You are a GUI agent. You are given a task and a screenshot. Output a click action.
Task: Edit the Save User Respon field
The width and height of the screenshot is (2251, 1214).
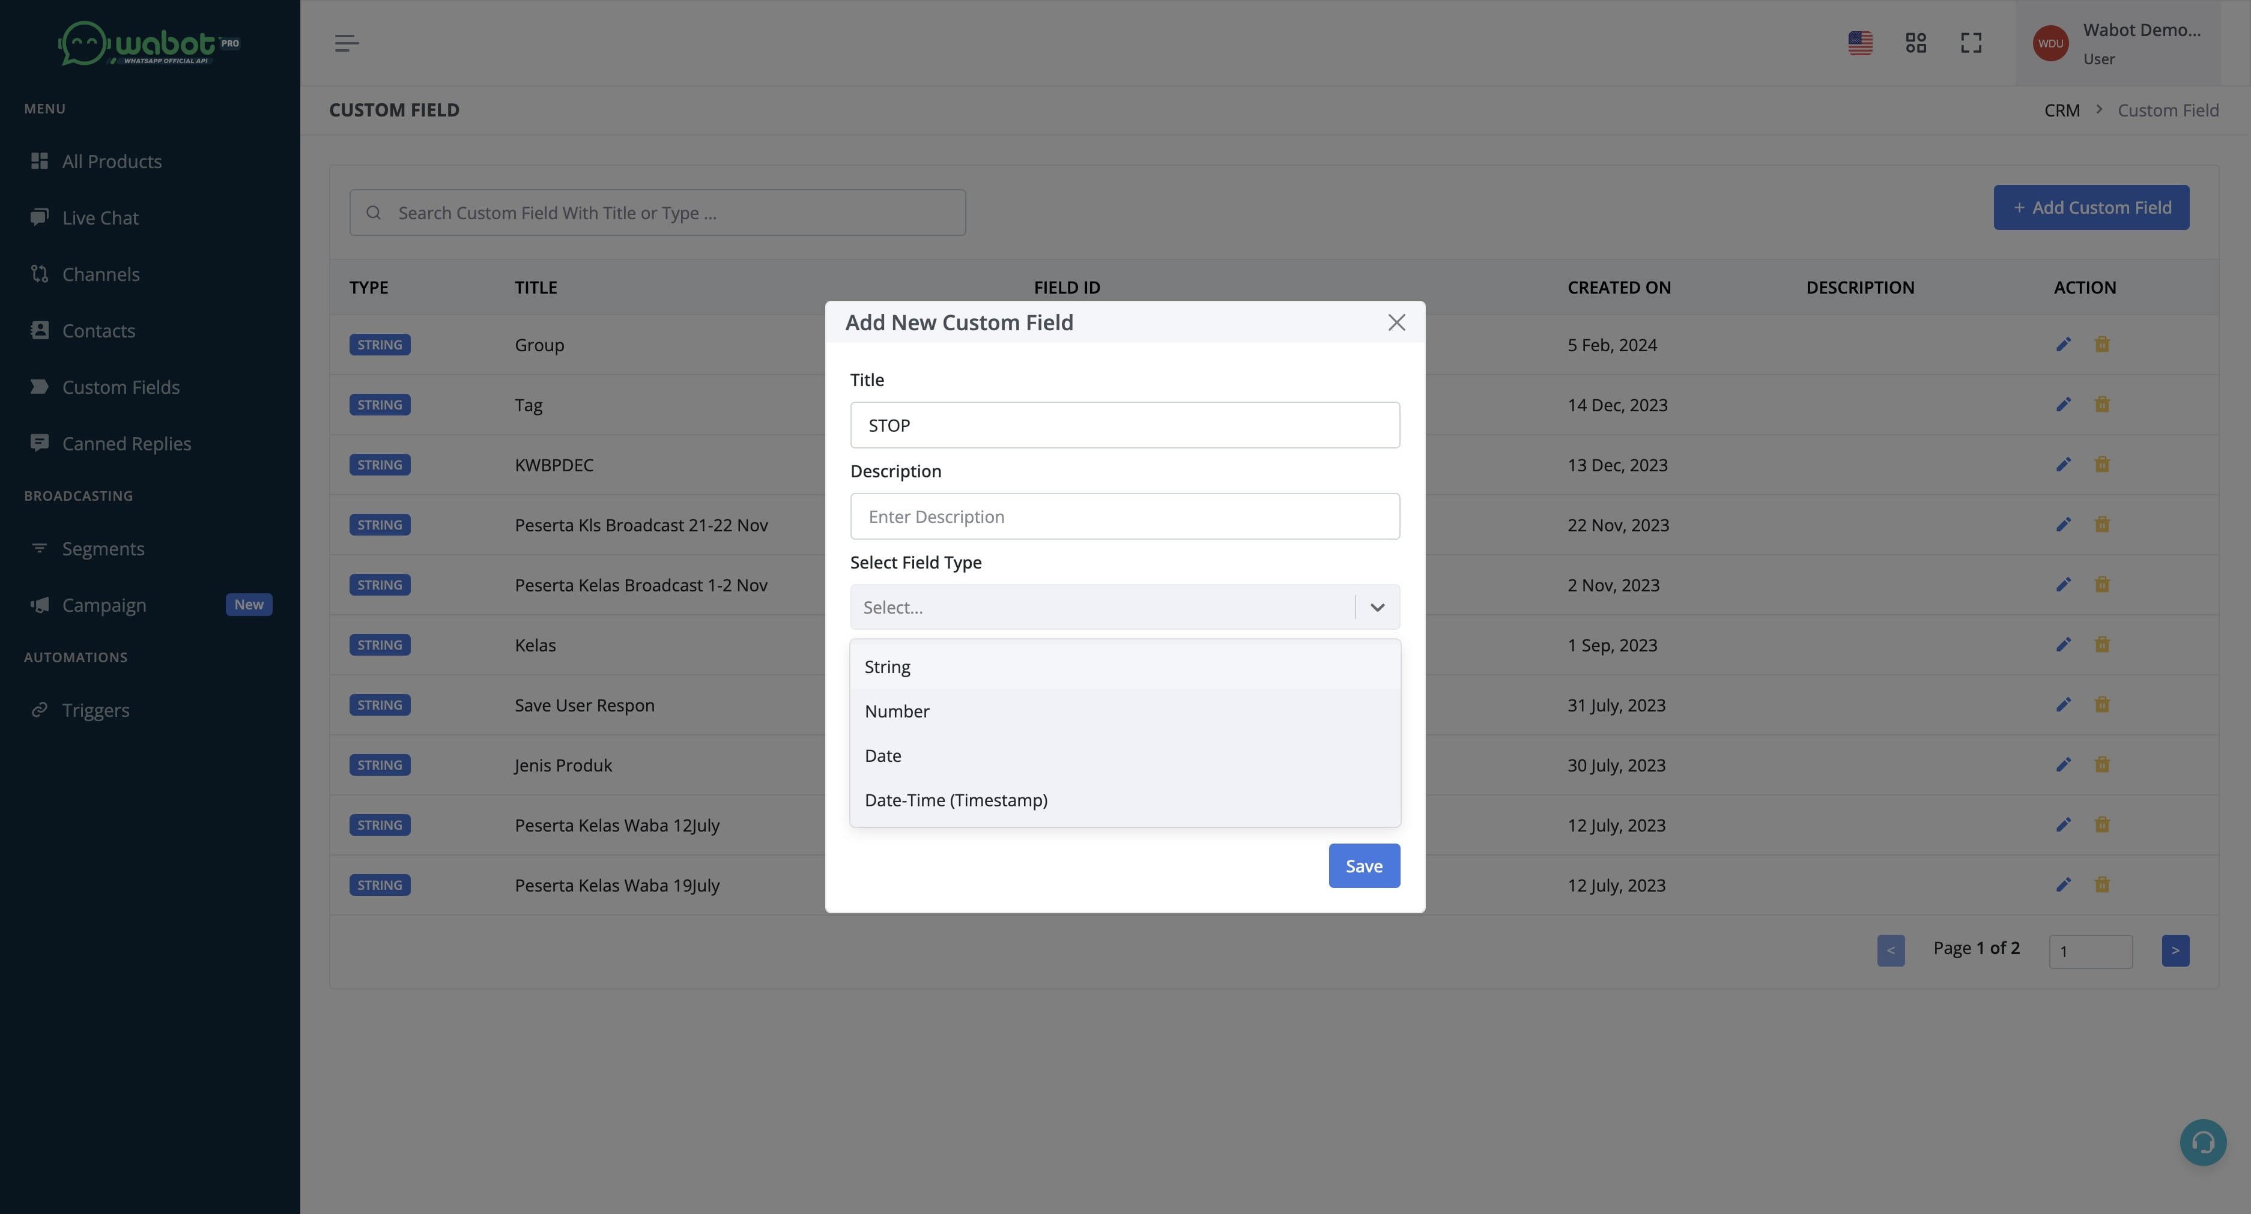click(2063, 705)
